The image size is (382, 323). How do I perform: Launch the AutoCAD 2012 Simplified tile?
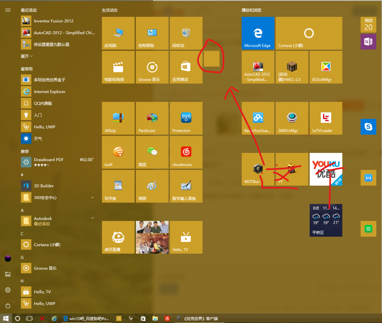[x=258, y=67]
